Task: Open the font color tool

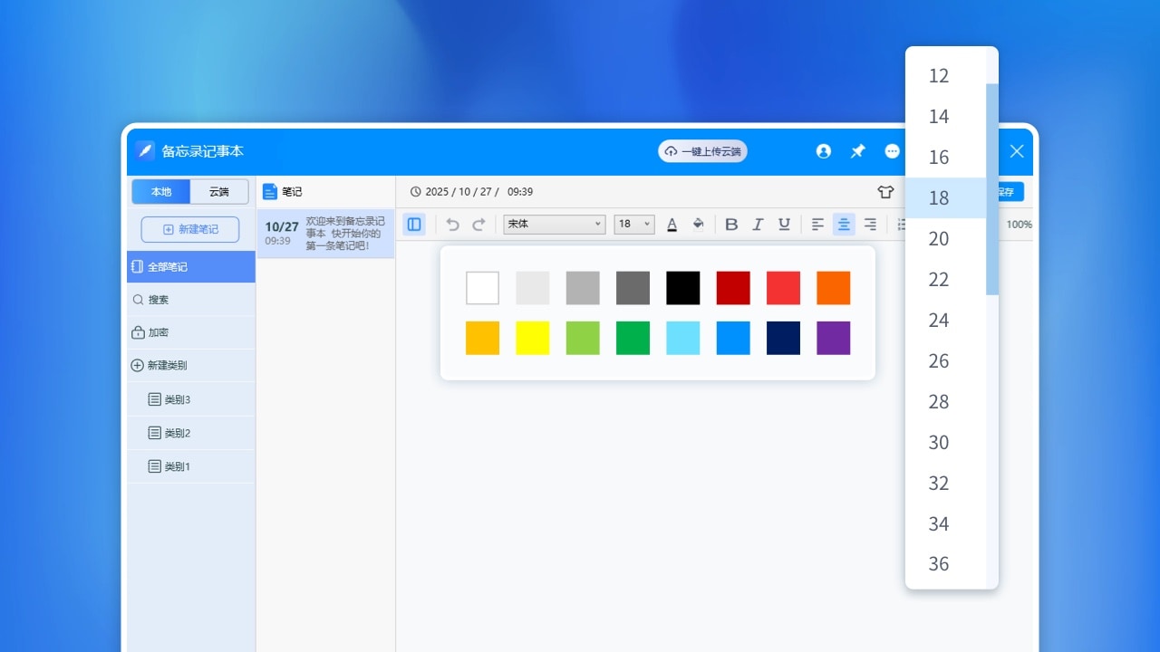Action: point(672,225)
